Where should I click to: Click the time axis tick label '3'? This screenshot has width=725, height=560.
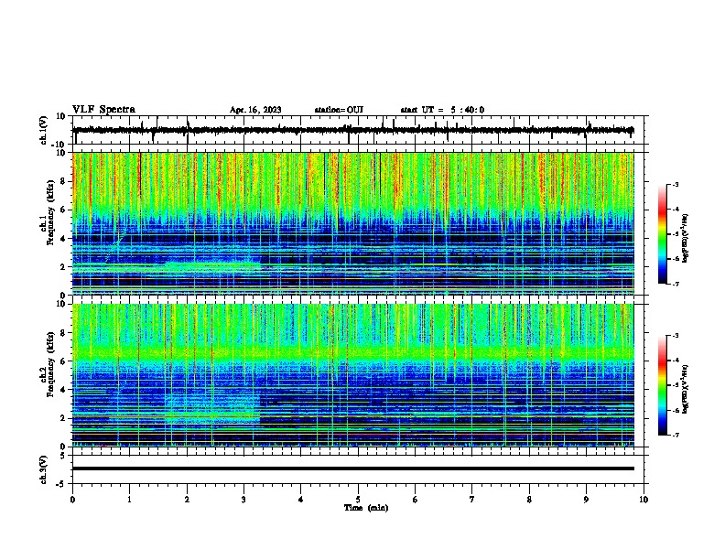tap(243, 500)
